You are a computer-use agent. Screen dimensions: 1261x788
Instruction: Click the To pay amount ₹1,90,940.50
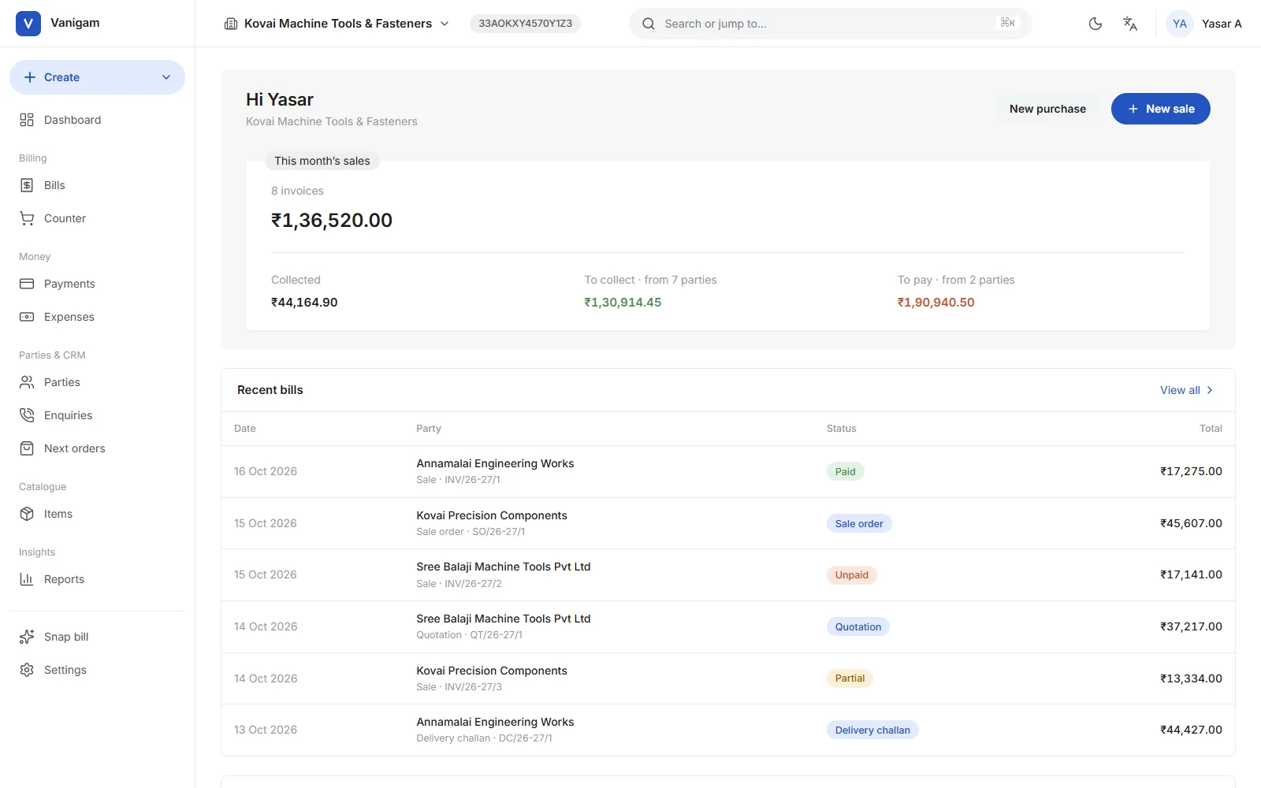pyautogui.click(x=936, y=303)
